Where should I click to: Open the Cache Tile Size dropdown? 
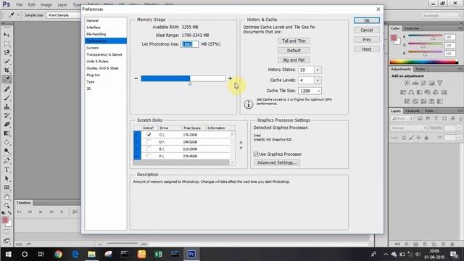pyautogui.click(x=310, y=91)
